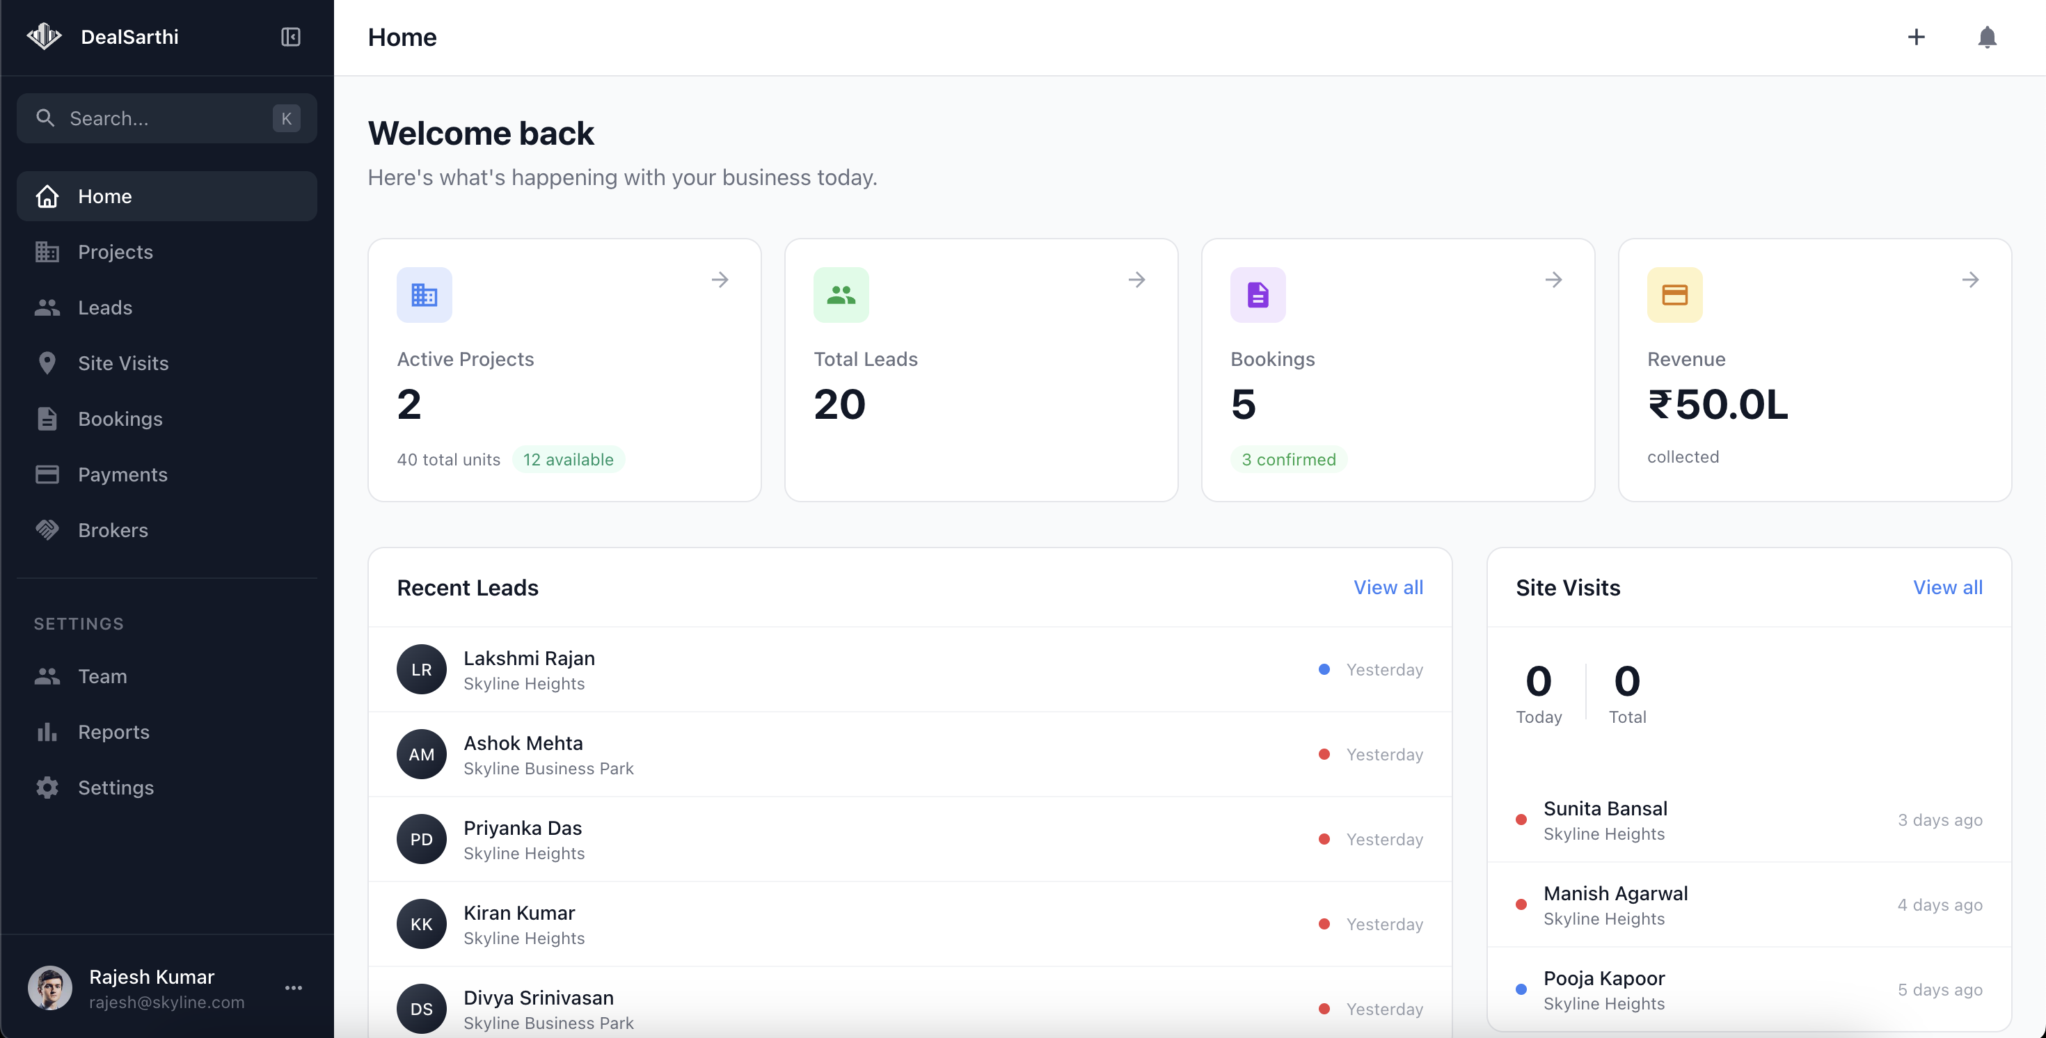The width and height of the screenshot is (2046, 1038).
Task: Click the Bookings document icon in sidebar
Action: (47, 419)
